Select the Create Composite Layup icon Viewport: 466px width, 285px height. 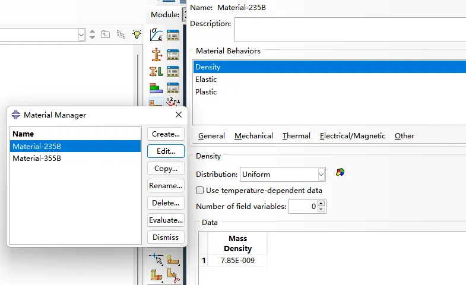coord(156,88)
